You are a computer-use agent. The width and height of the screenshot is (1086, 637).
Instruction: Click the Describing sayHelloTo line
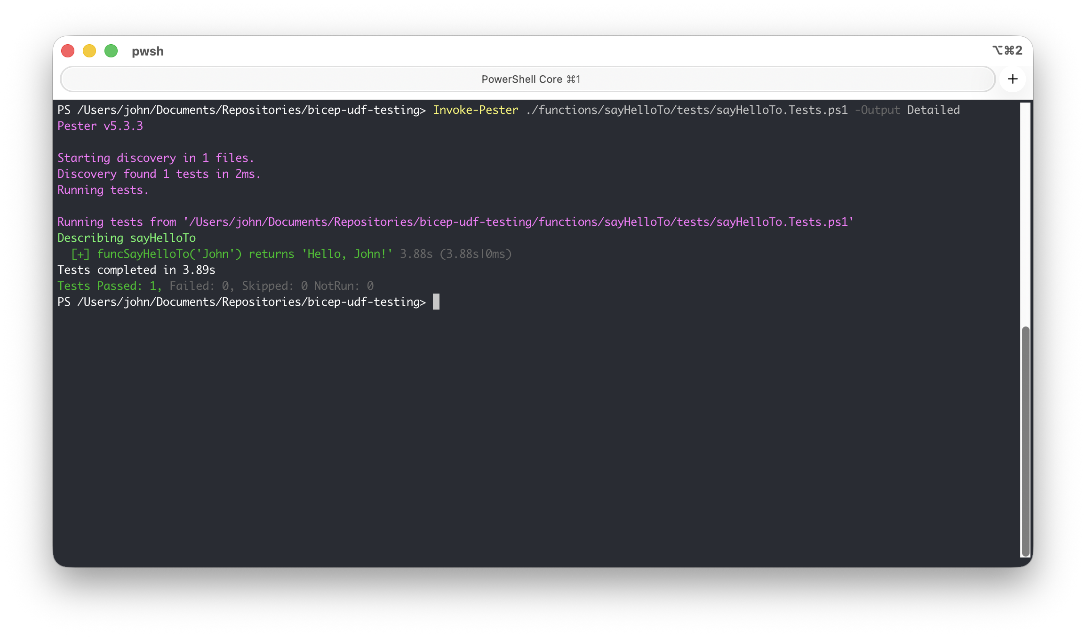pos(127,238)
